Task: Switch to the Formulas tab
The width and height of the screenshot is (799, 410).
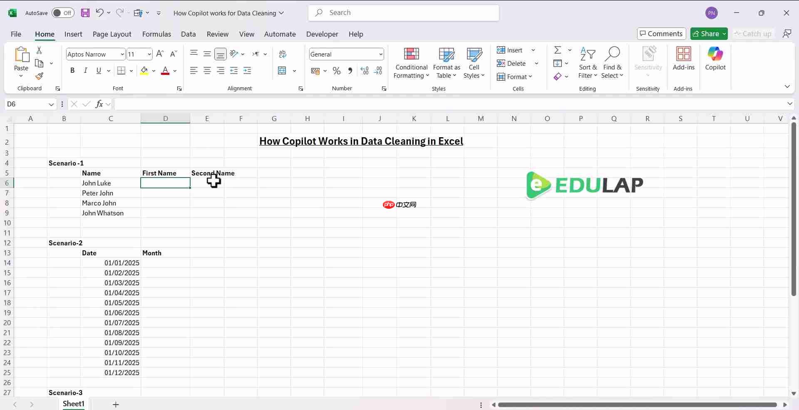Action: (156, 34)
